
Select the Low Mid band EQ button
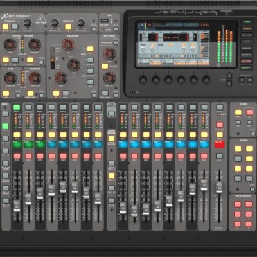[x=91, y=71]
